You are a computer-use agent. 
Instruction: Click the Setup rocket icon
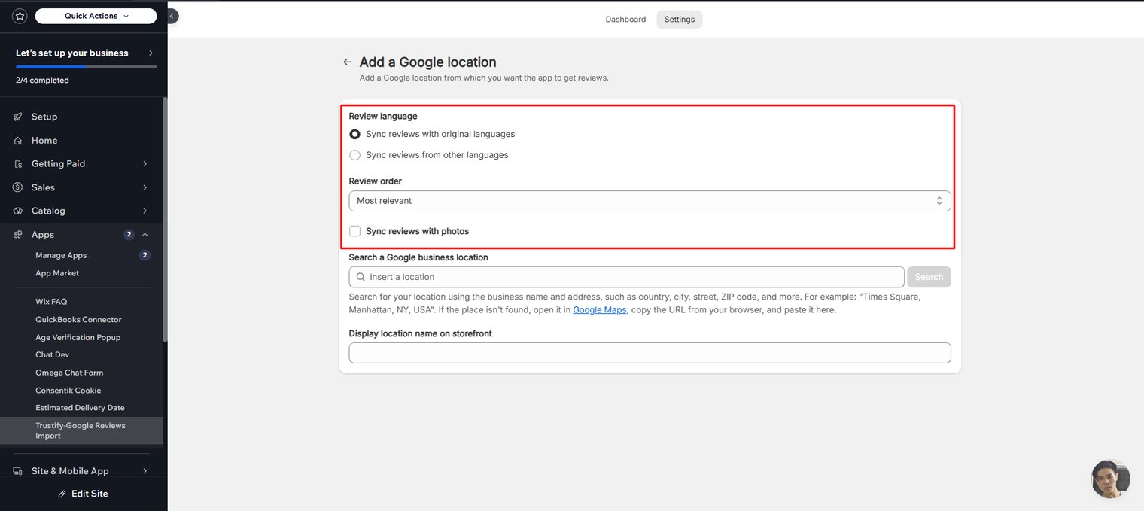click(x=18, y=117)
